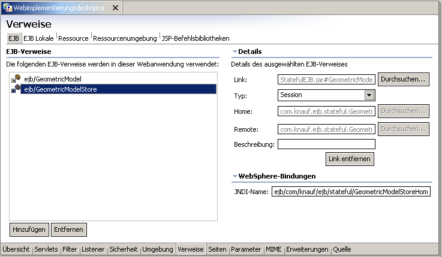Open the Listener page tab
The height and width of the screenshot is (257, 442).
pos(93,249)
